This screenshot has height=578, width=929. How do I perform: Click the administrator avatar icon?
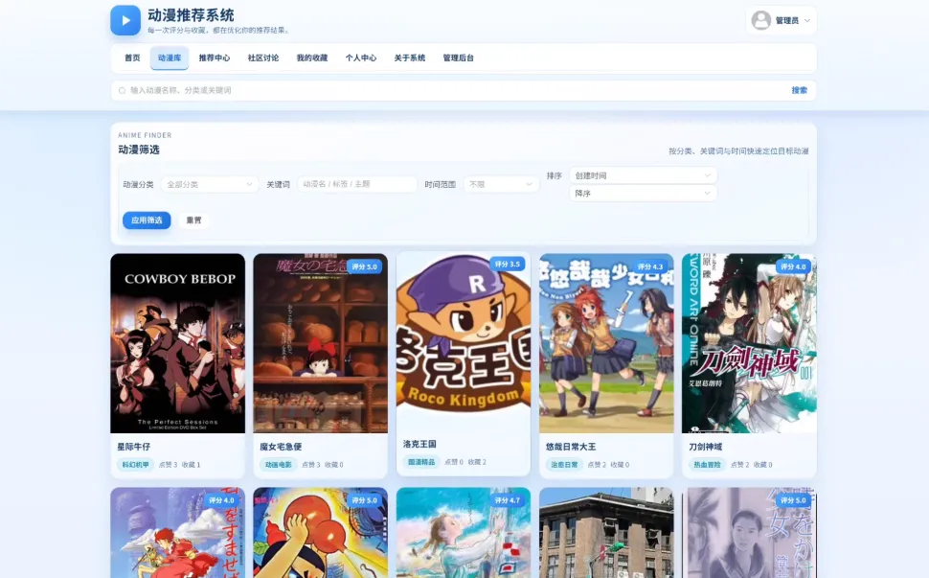[760, 20]
